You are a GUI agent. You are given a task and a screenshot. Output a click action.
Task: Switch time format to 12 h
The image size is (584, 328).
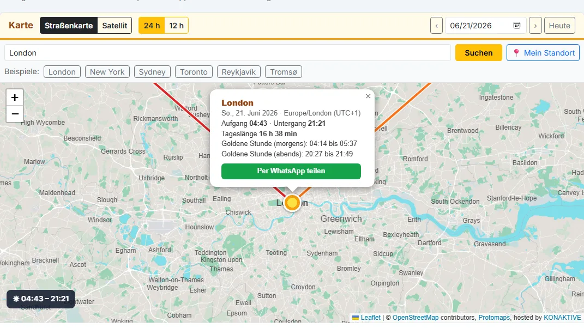pos(176,26)
